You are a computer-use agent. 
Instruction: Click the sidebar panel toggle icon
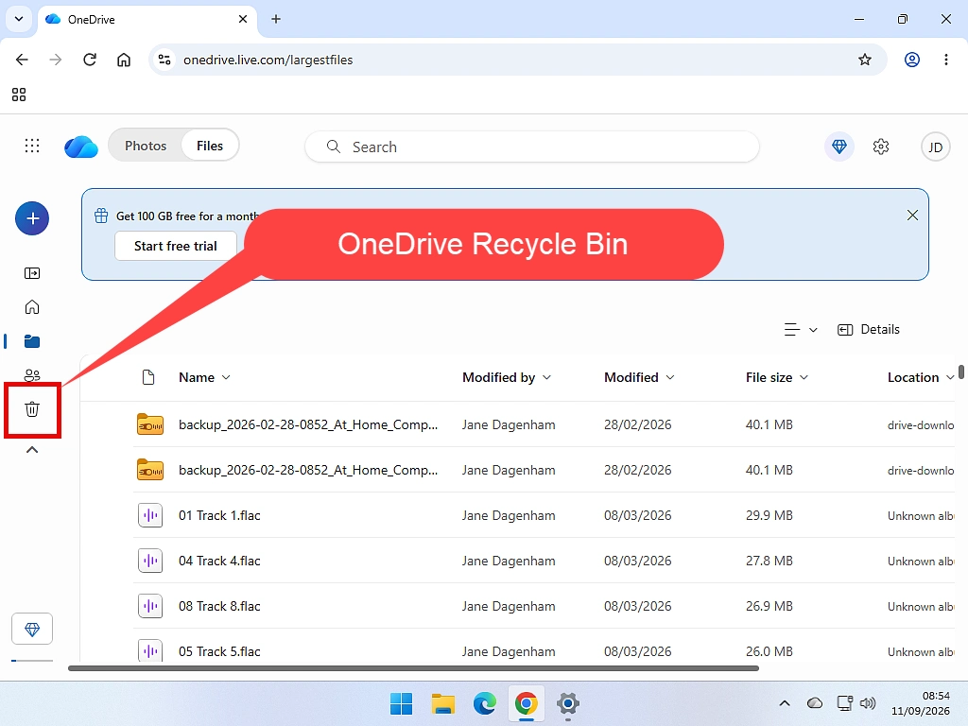[x=32, y=273]
